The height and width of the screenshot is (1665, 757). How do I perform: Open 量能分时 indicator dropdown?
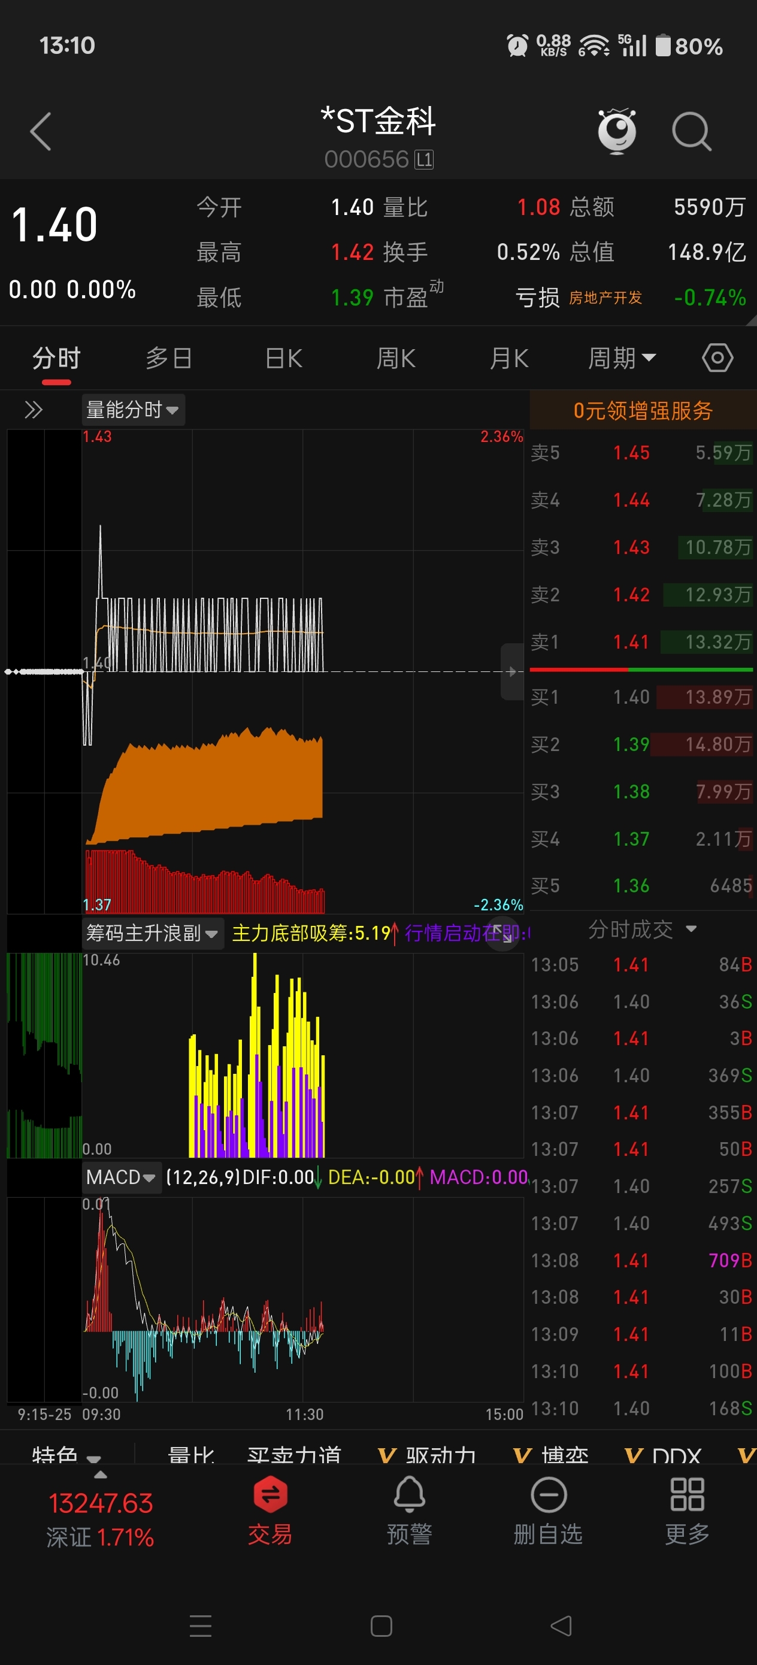click(132, 410)
